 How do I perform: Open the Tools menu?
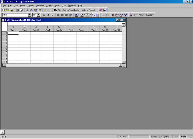click(57, 6)
